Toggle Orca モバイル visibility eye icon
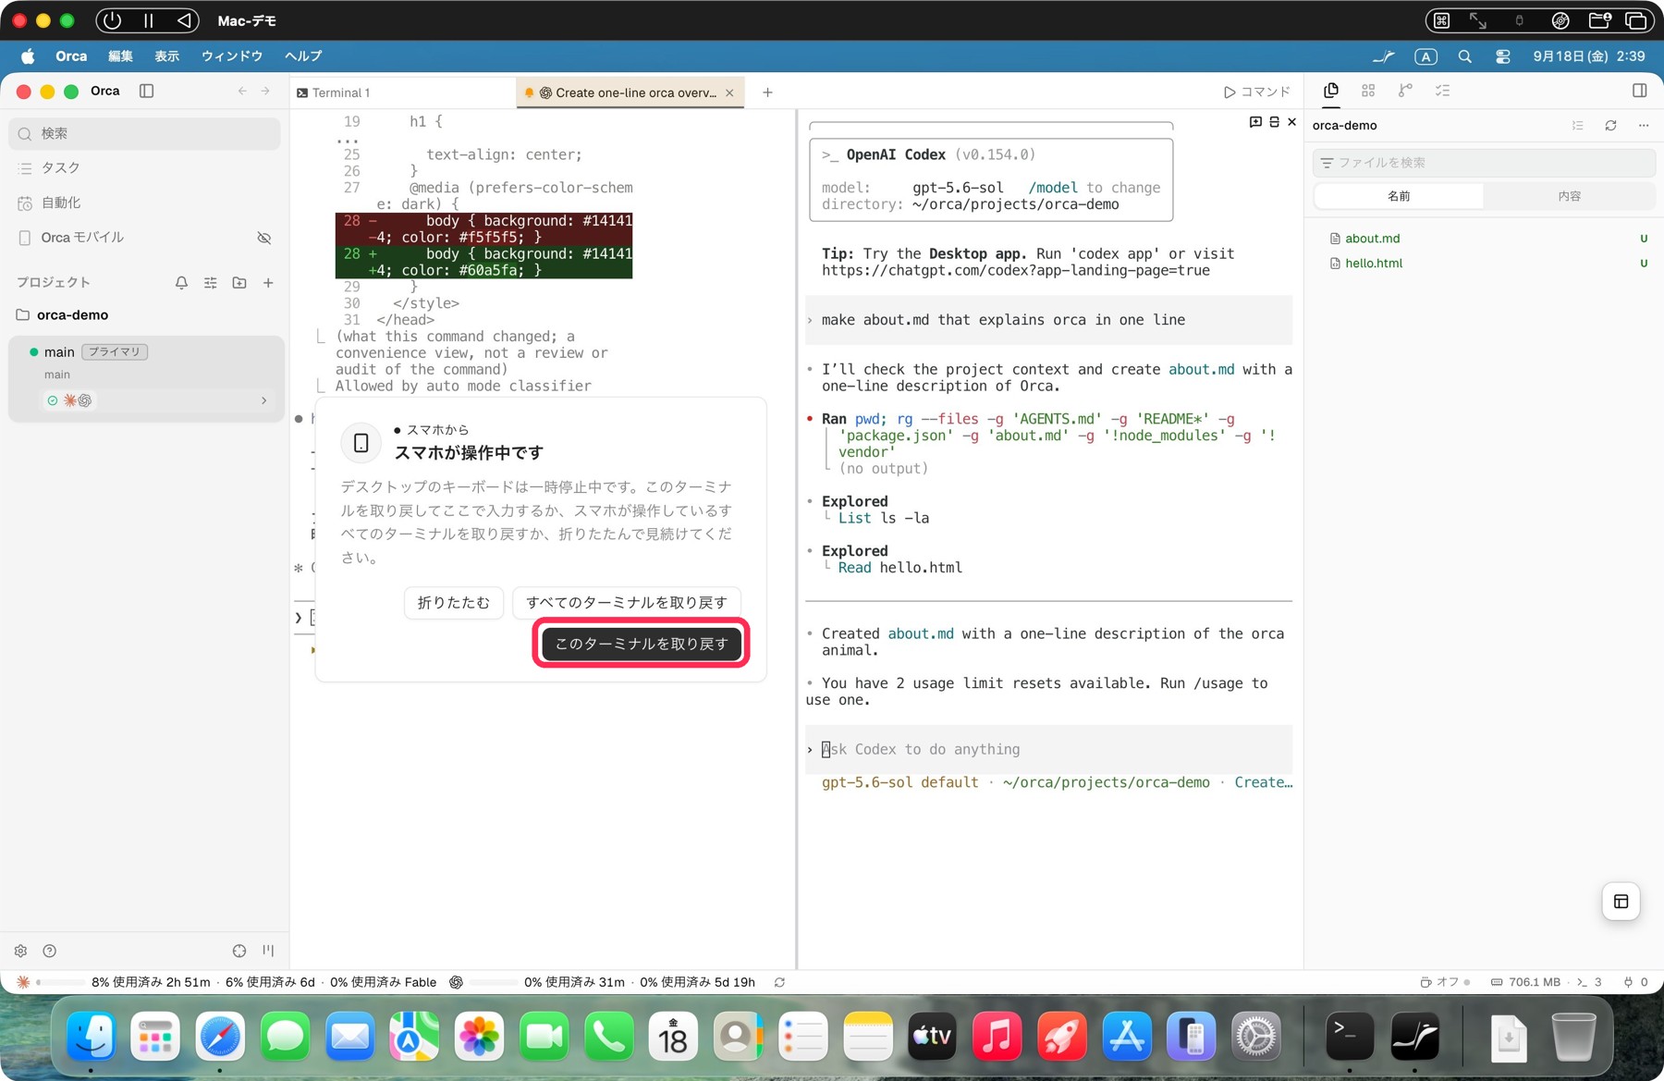The width and height of the screenshot is (1664, 1081). point(264,238)
